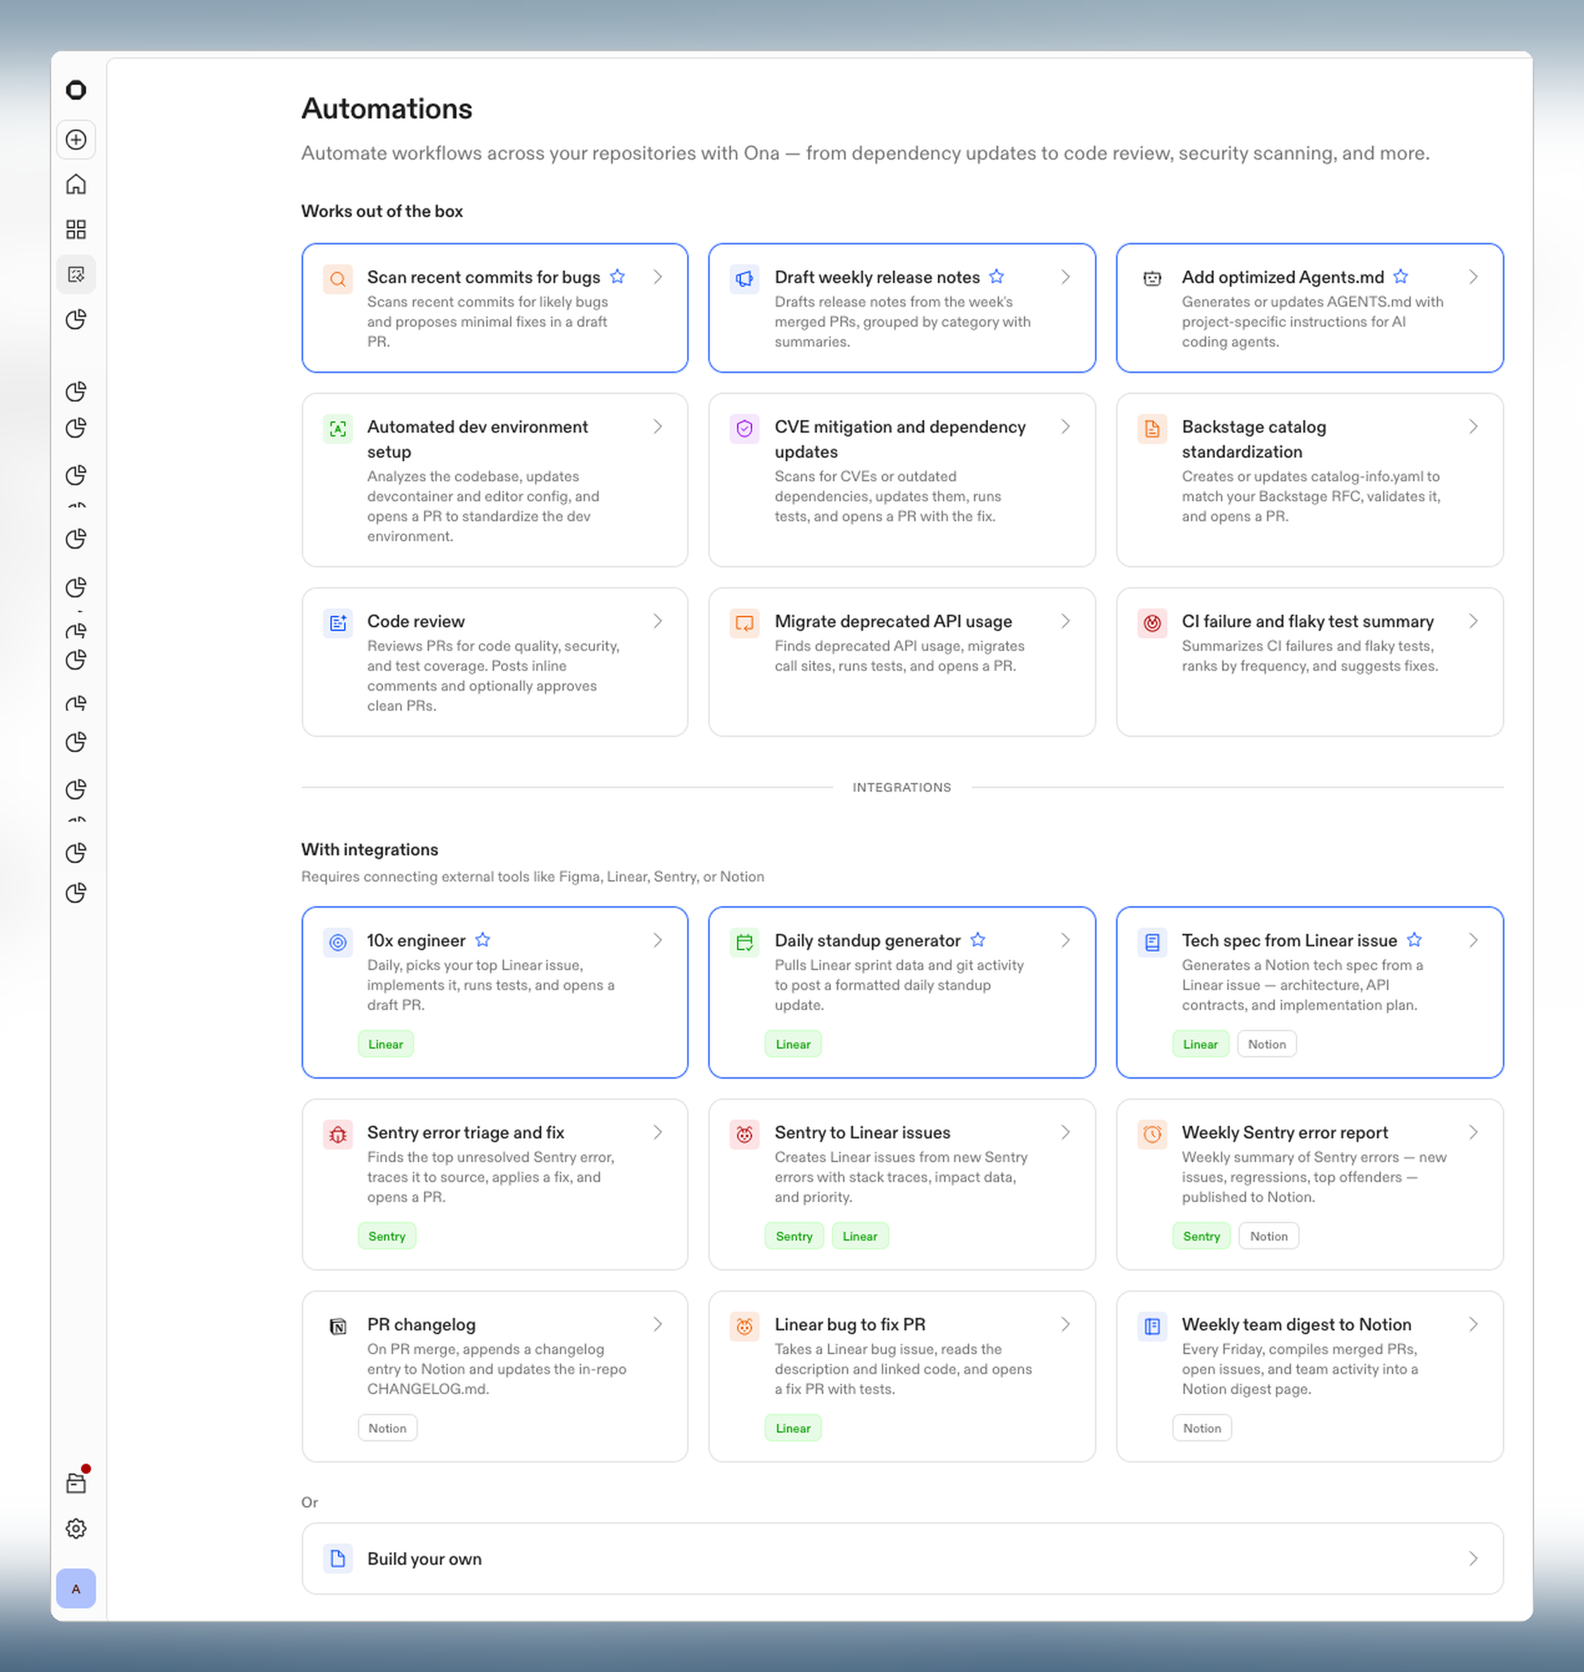Favorite the Draft weekly release notes automation
Image resolution: width=1584 pixels, height=1672 pixels.
click(x=997, y=276)
